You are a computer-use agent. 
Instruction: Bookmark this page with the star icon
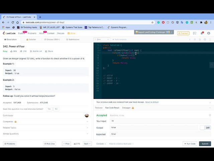(152, 22)
